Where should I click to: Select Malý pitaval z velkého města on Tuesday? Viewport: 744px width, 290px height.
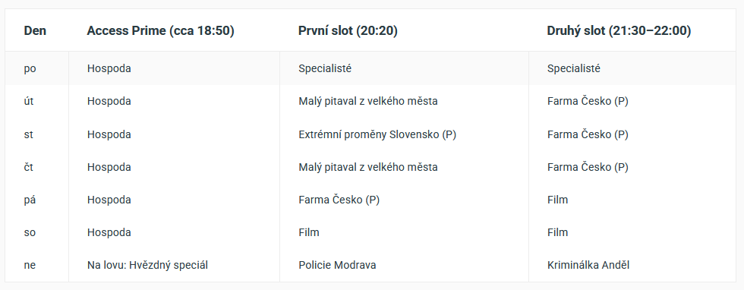point(368,101)
